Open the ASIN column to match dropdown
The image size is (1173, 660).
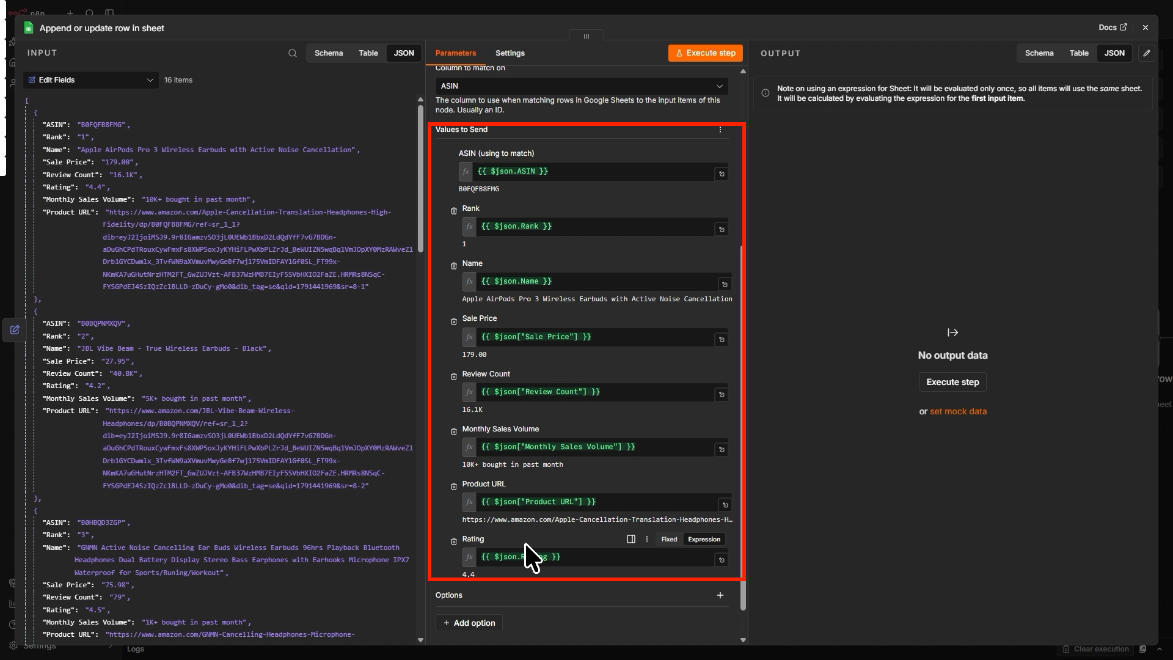[582, 86]
